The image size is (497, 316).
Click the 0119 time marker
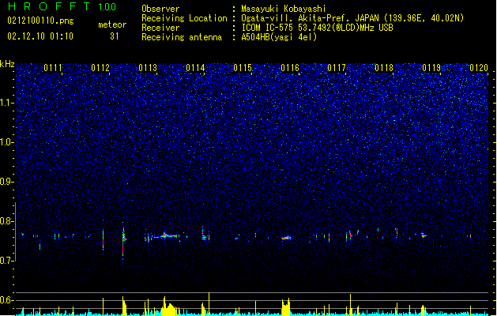point(431,68)
